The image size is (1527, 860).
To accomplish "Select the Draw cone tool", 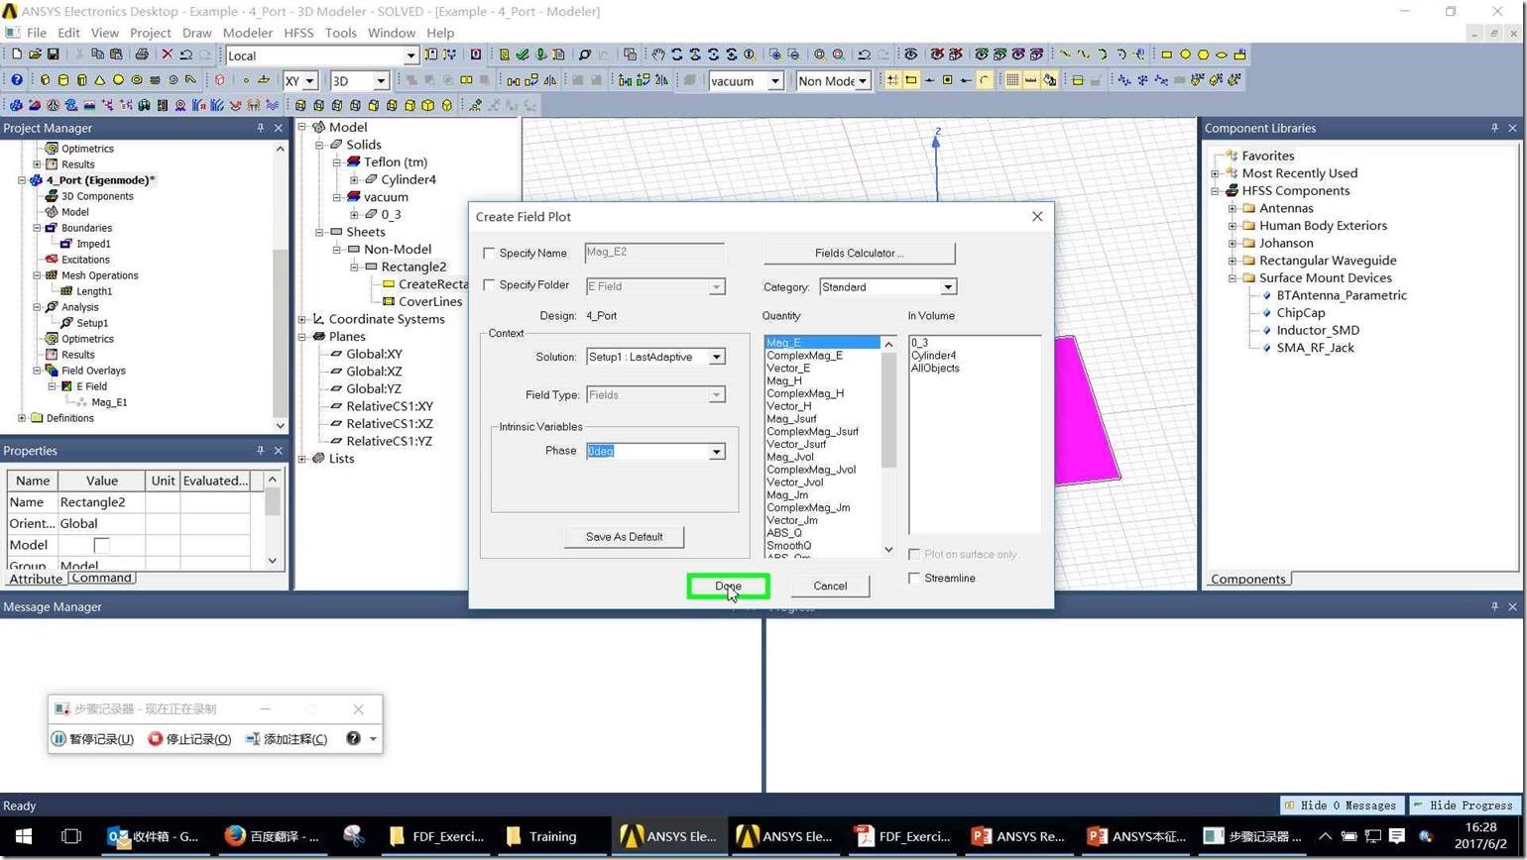I will pos(100,80).
